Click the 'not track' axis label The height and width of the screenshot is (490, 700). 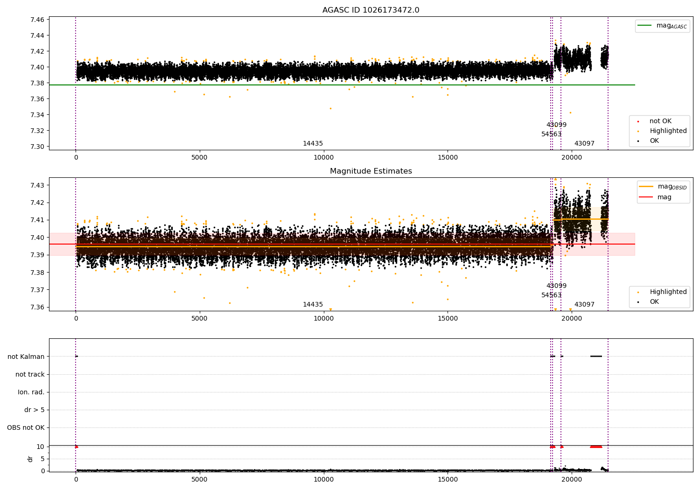[x=30, y=375]
